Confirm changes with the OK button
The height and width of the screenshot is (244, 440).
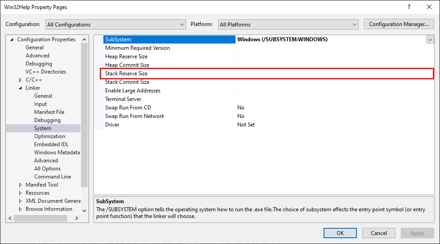point(340,233)
